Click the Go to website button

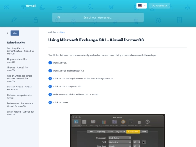tap(159, 5)
